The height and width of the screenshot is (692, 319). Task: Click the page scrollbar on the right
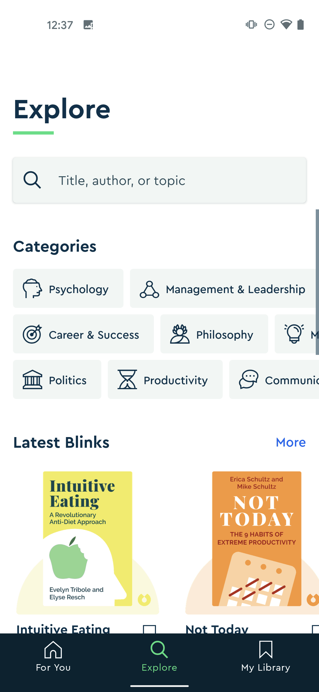tap(317, 282)
